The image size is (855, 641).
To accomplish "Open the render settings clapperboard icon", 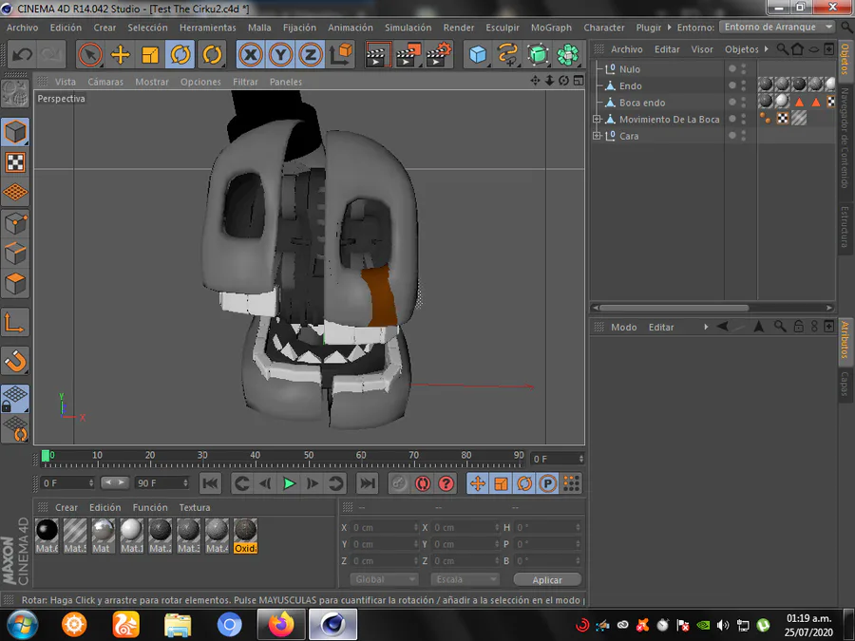I will [438, 55].
